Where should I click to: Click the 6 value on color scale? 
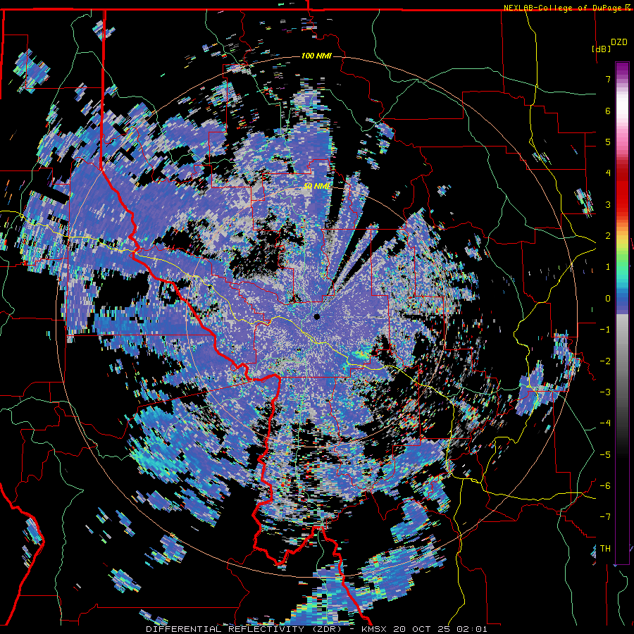608,111
